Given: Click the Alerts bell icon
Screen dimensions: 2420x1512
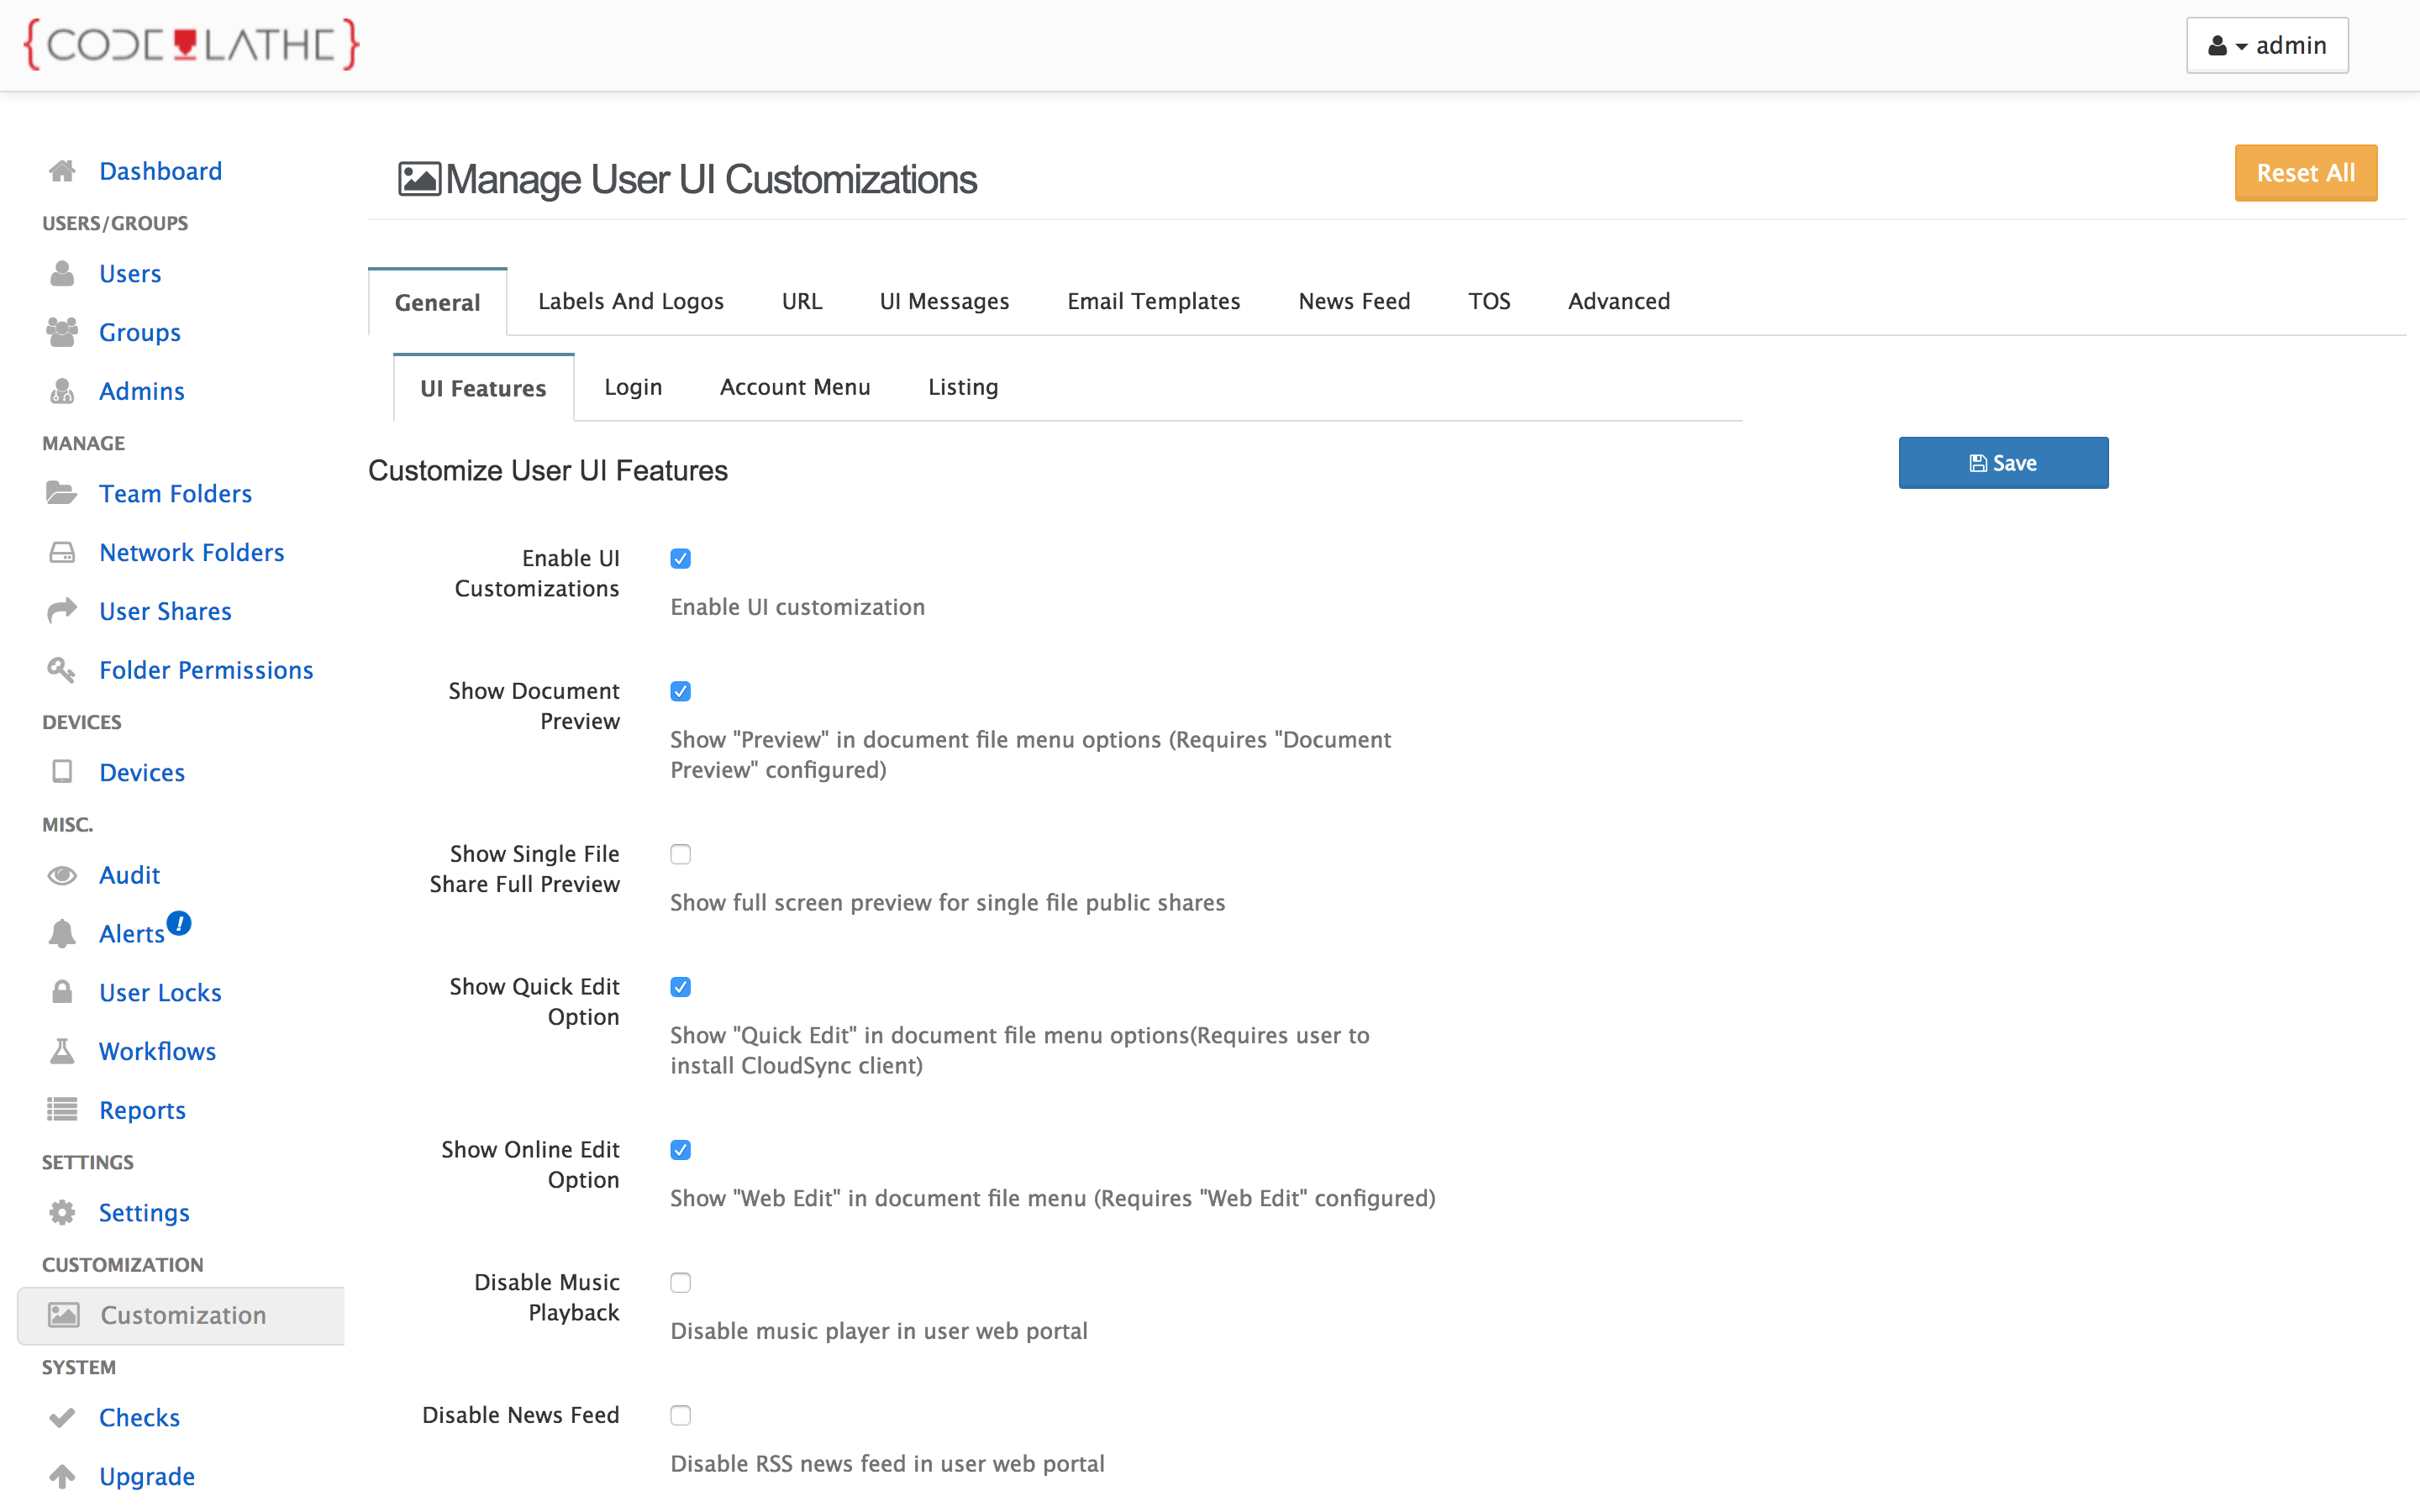Looking at the screenshot, I should pyautogui.click(x=62, y=934).
